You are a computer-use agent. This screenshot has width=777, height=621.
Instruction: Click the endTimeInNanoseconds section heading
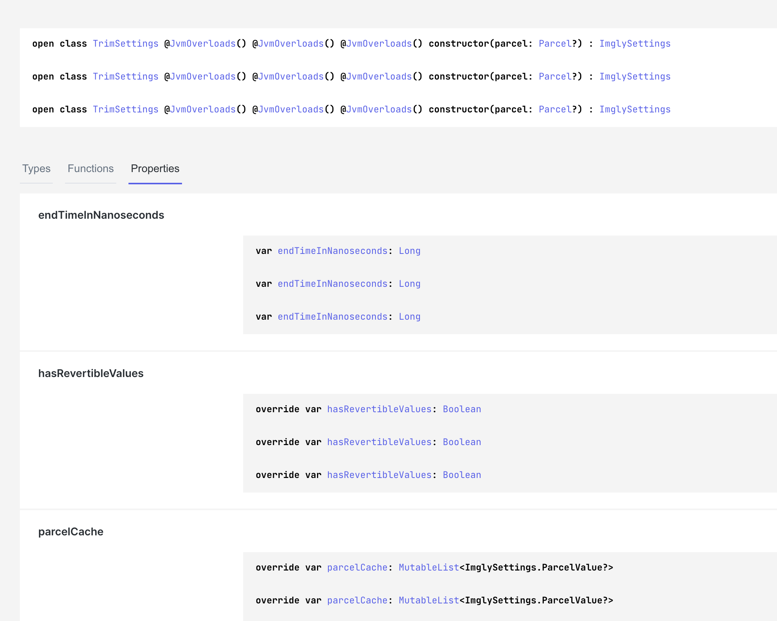click(x=101, y=215)
